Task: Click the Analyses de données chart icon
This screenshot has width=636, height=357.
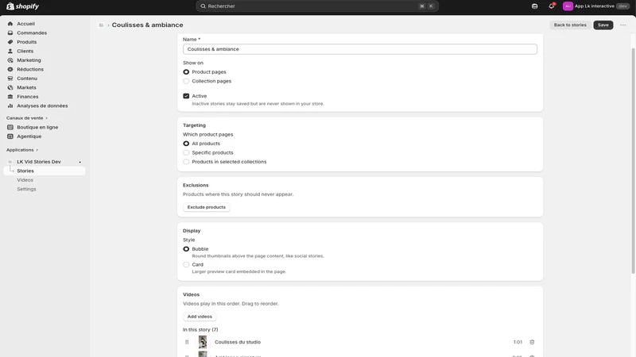Action: 10,106
